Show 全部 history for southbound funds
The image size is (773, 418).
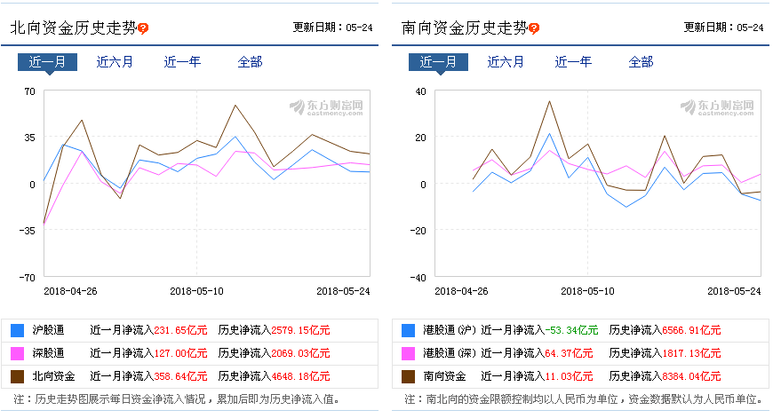click(x=641, y=62)
